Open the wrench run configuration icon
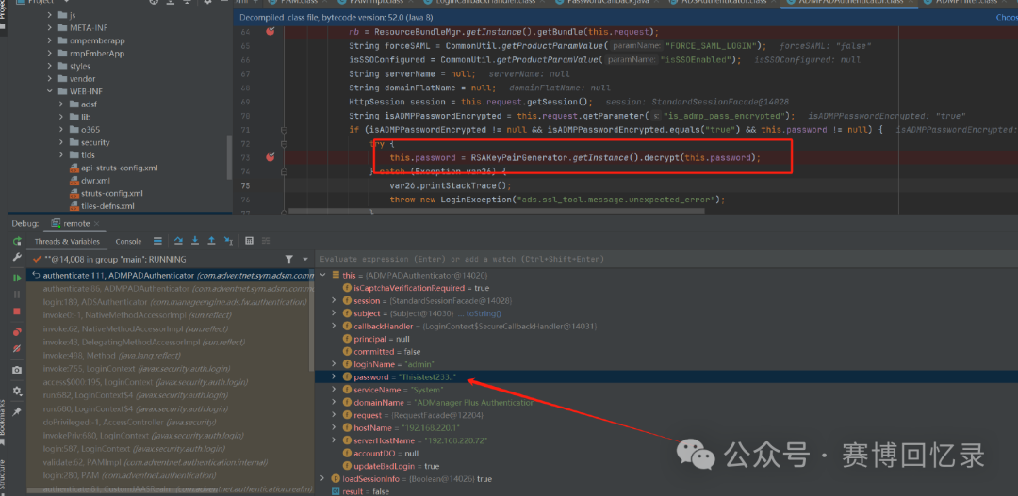The height and width of the screenshot is (496, 1018). (17, 258)
